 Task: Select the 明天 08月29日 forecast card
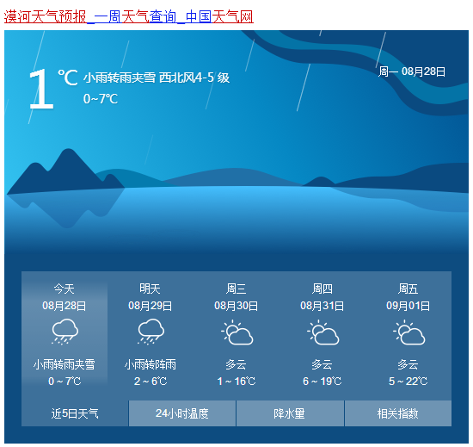(150, 334)
